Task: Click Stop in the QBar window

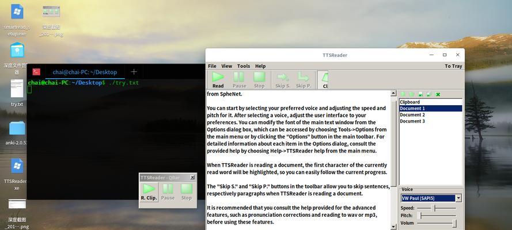Action: tap(187, 191)
